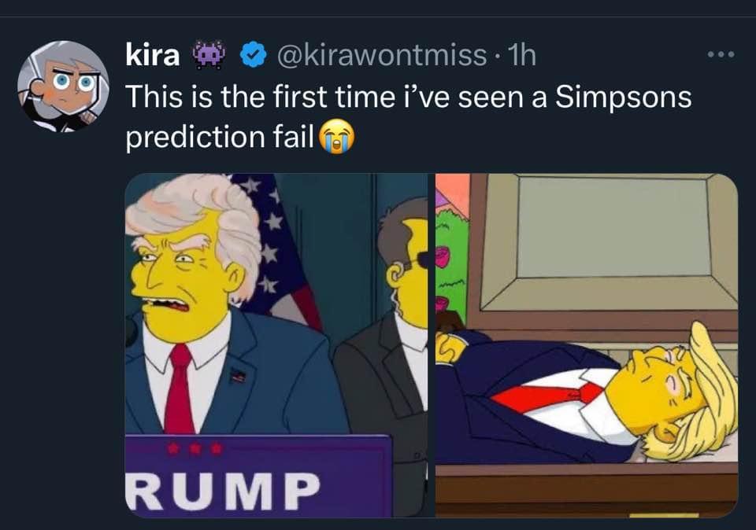Click the display name kira

[152, 55]
